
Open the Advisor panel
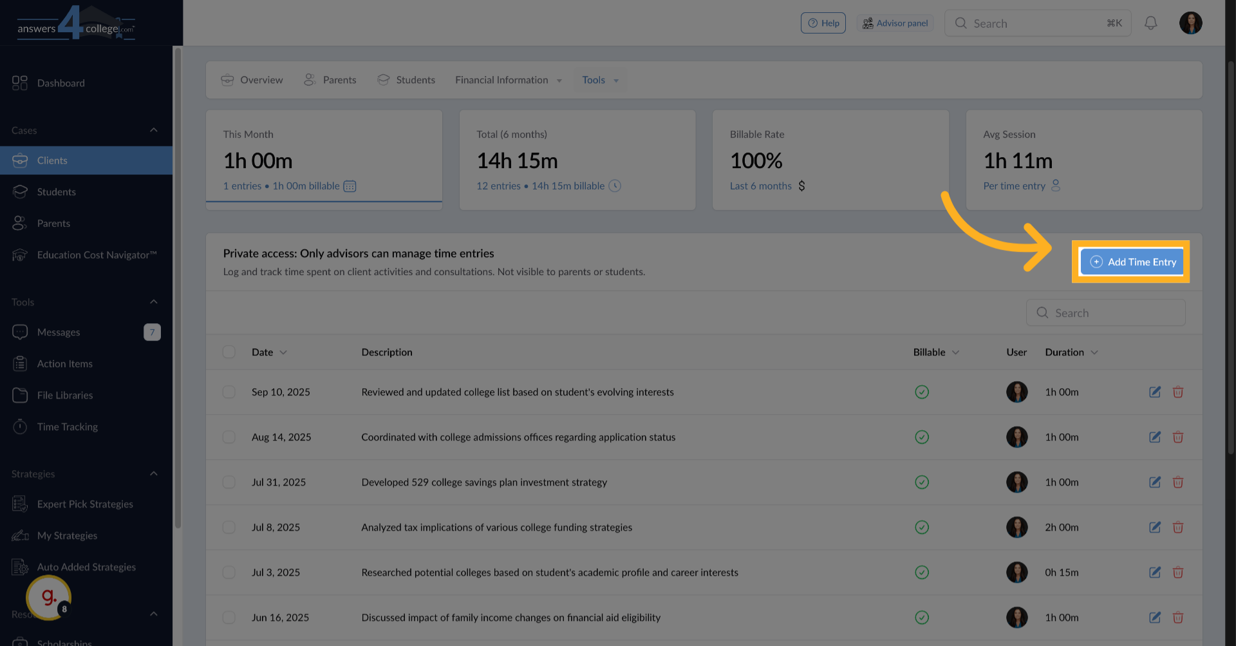[895, 23]
